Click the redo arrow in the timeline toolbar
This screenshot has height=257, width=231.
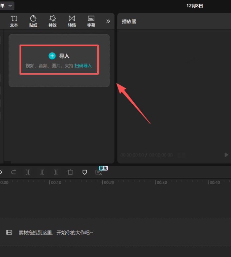(14, 172)
